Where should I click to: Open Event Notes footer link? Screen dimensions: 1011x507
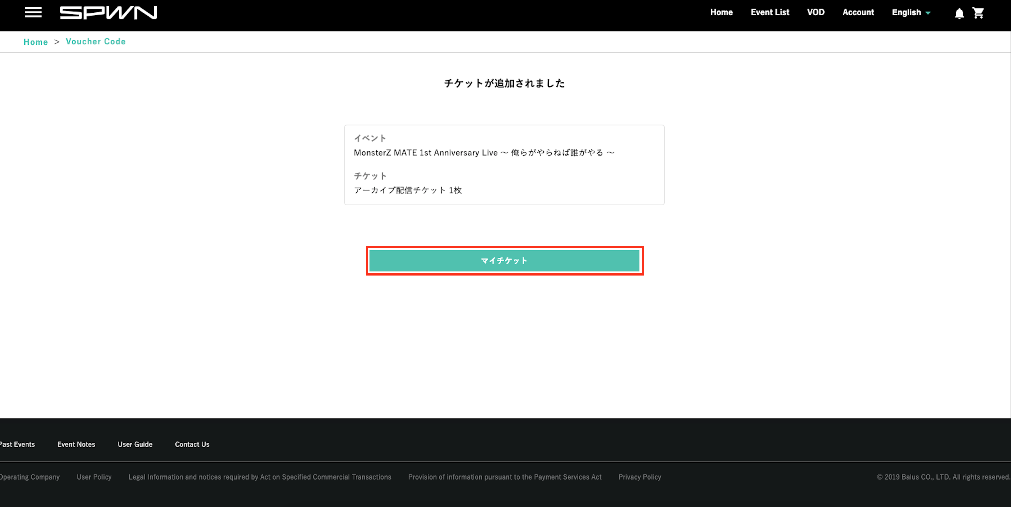click(76, 444)
